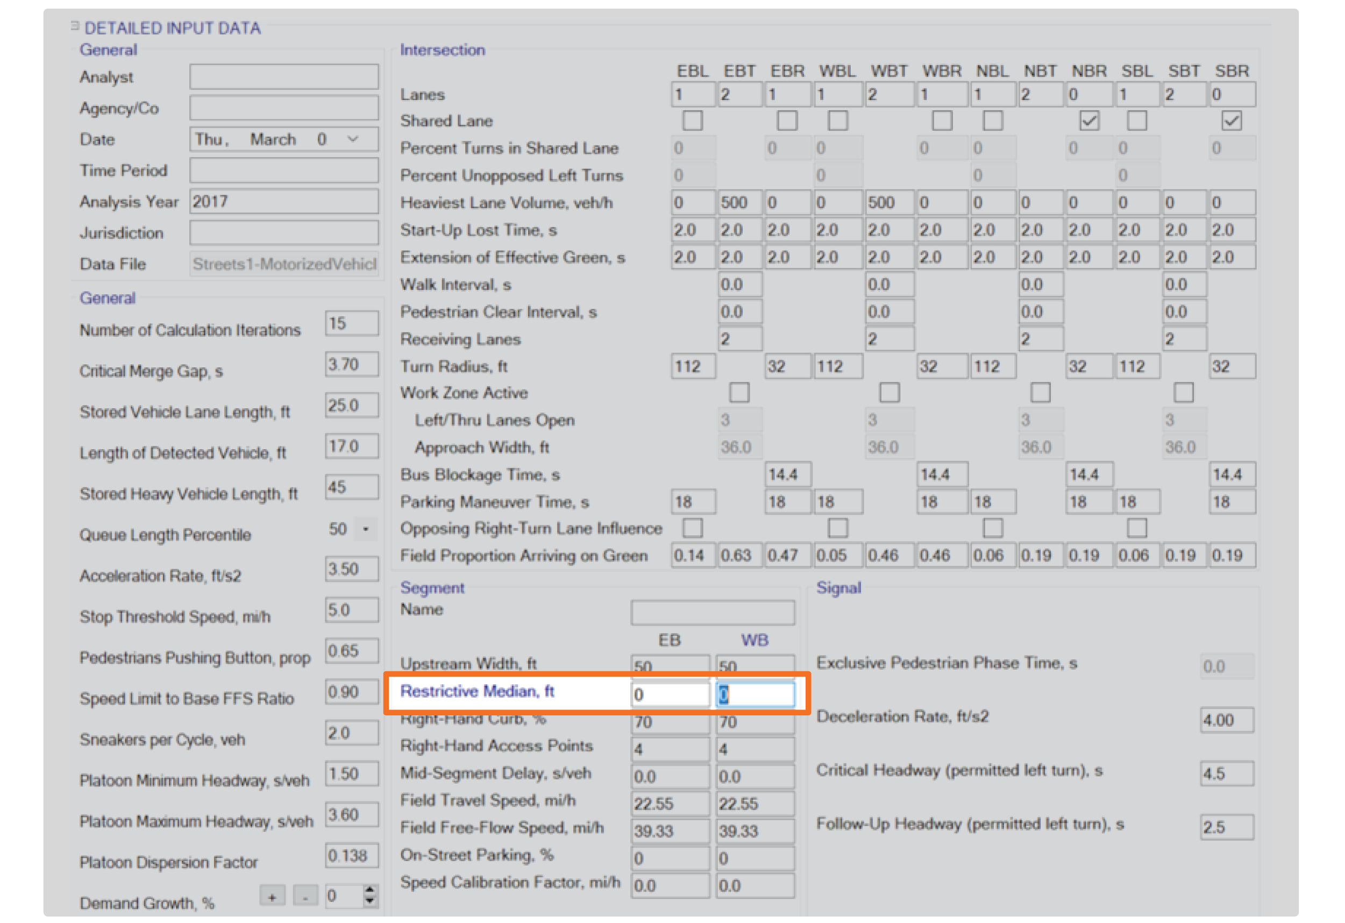This screenshot has height=923, width=1345.
Task: Edit EBT Heaviest Lane Volume field
Action: (739, 203)
